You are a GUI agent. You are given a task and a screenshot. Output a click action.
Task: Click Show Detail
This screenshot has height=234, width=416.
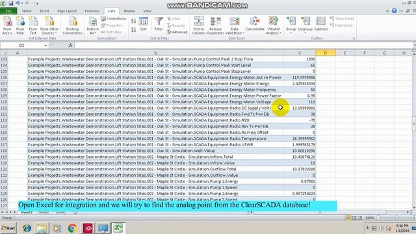point(342,19)
